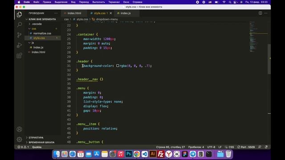Click errors and warnings status indicator
The height and width of the screenshot is (160, 285).
point(23,147)
